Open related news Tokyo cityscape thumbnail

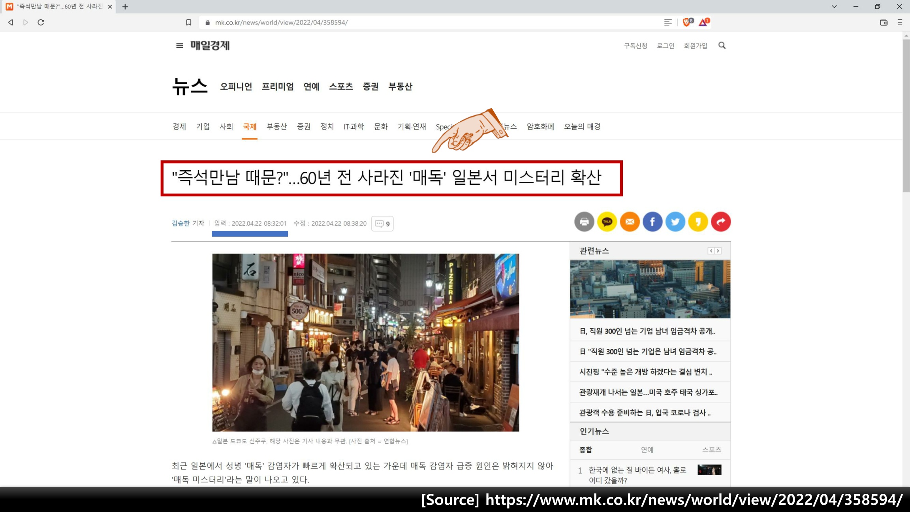tap(650, 289)
